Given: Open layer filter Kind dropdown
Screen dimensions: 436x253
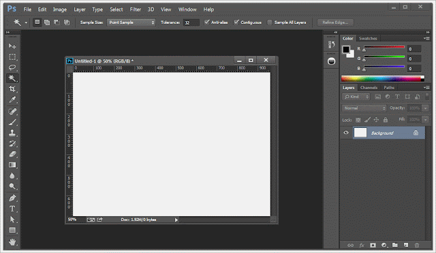Looking at the screenshot, I should pyautogui.click(x=356, y=97).
